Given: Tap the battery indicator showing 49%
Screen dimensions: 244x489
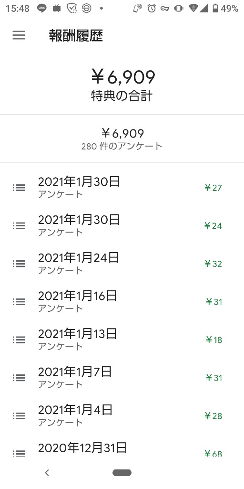Looking at the screenshot, I should point(225,9).
